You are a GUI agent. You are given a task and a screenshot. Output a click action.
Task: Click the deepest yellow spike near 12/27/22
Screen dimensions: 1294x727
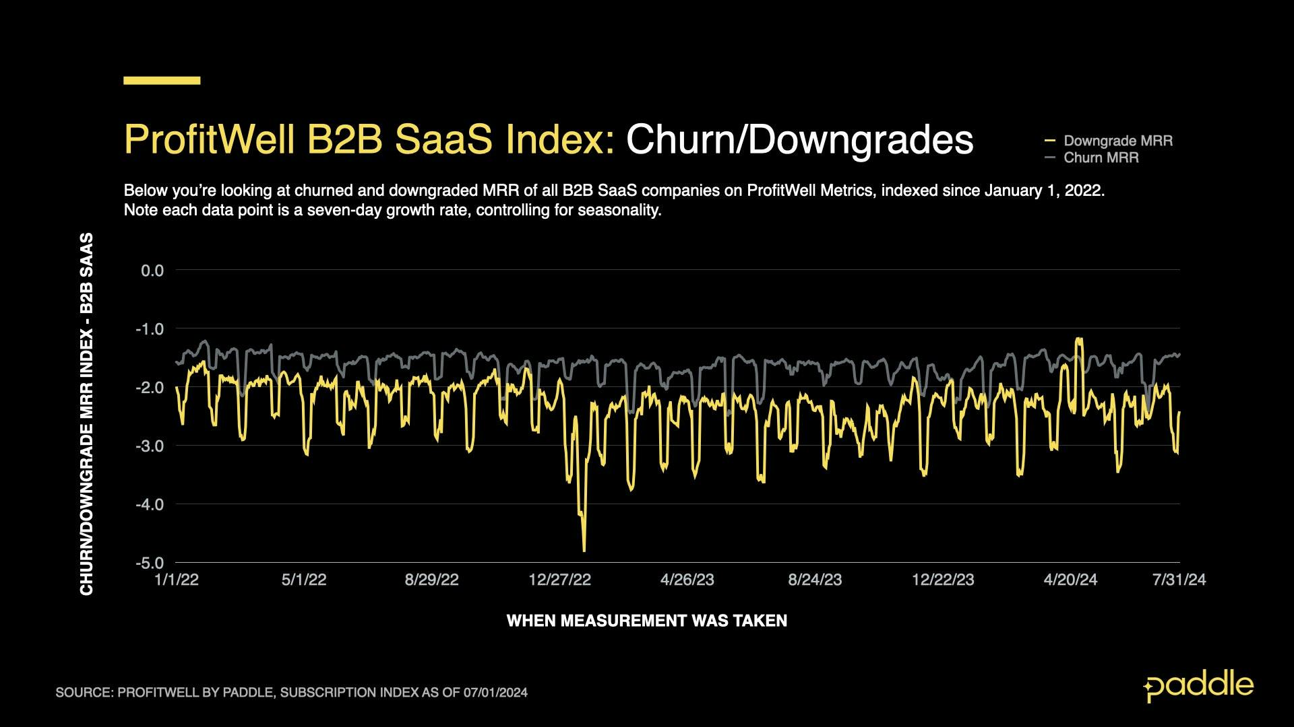[584, 552]
